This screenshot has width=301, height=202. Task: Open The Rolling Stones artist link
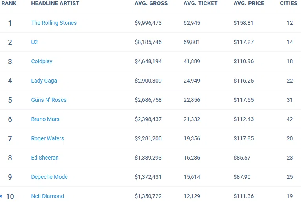pyautogui.click(x=54, y=23)
